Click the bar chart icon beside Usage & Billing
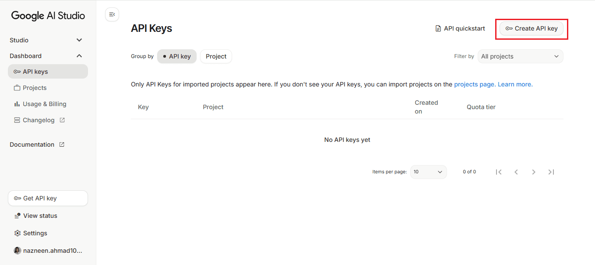The width and height of the screenshot is (595, 265). 17,104
